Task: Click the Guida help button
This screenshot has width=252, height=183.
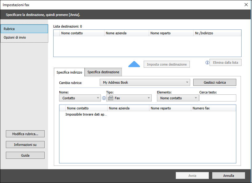Action: coord(25,155)
